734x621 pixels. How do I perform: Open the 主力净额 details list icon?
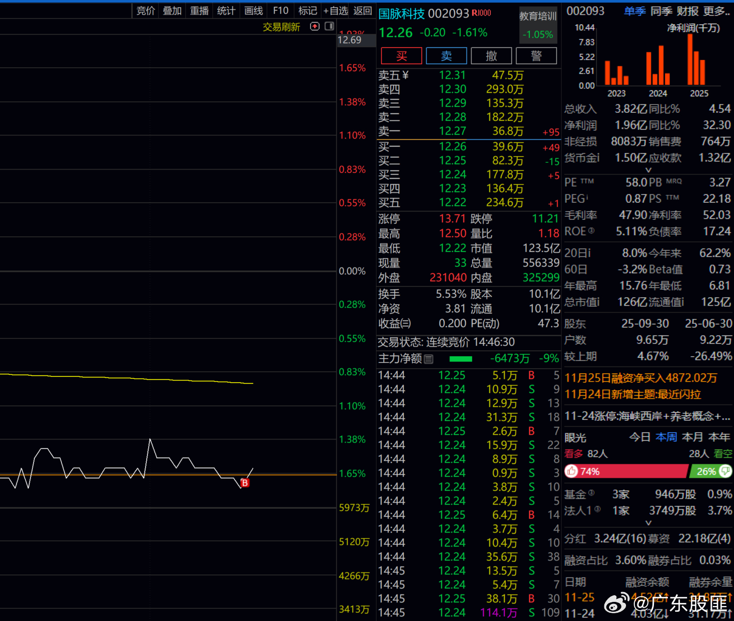pyautogui.click(x=429, y=359)
